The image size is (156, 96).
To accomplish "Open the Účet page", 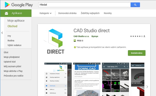I will click(6, 52).
